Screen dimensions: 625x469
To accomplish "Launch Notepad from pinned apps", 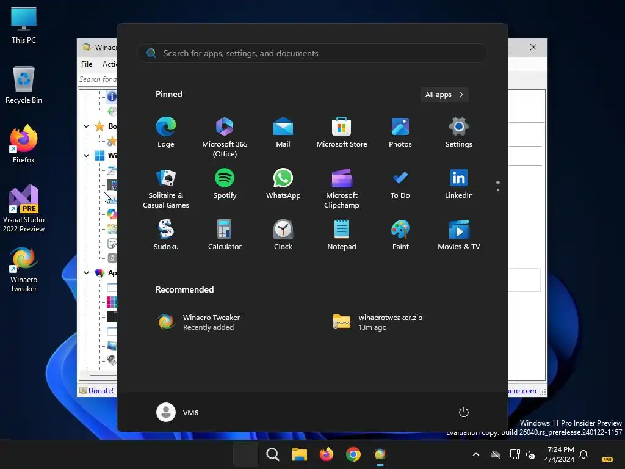I will [x=342, y=235].
